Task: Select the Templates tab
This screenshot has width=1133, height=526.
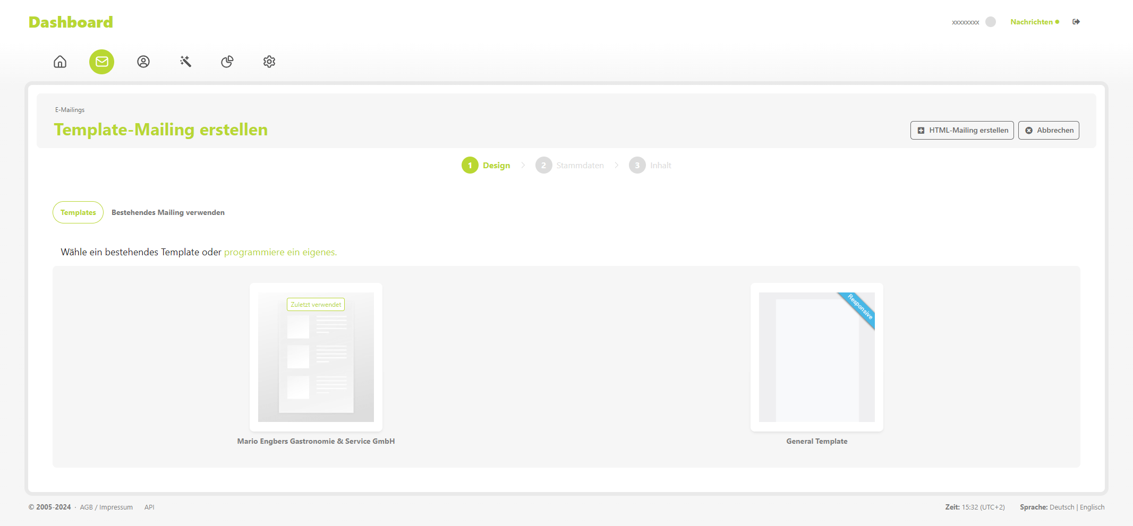Action: (78, 212)
